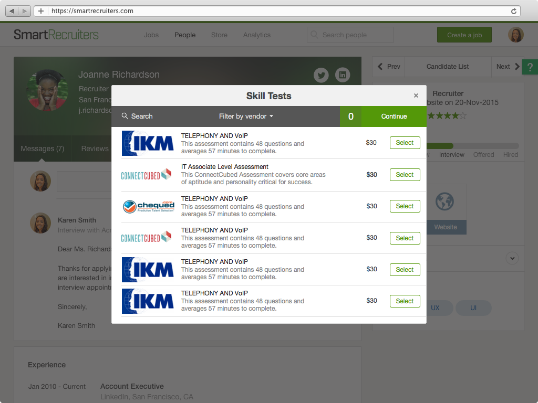
Task: Close the Skill Tests dialog
Action: (x=416, y=96)
